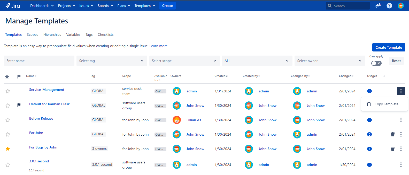Open the Select owner dropdown
Image resolution: width=409 pixels, height=175 pixels.
coord(329,61)
